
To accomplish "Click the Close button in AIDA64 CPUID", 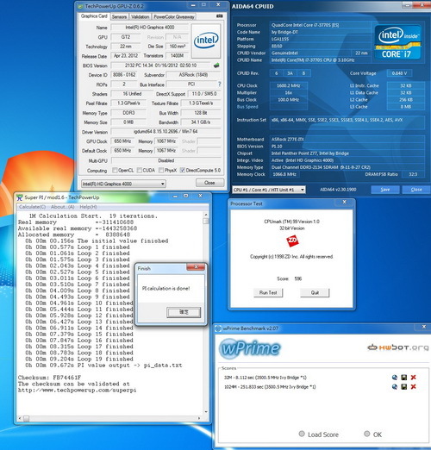I will pyautogui.click(x=416, y=190).
